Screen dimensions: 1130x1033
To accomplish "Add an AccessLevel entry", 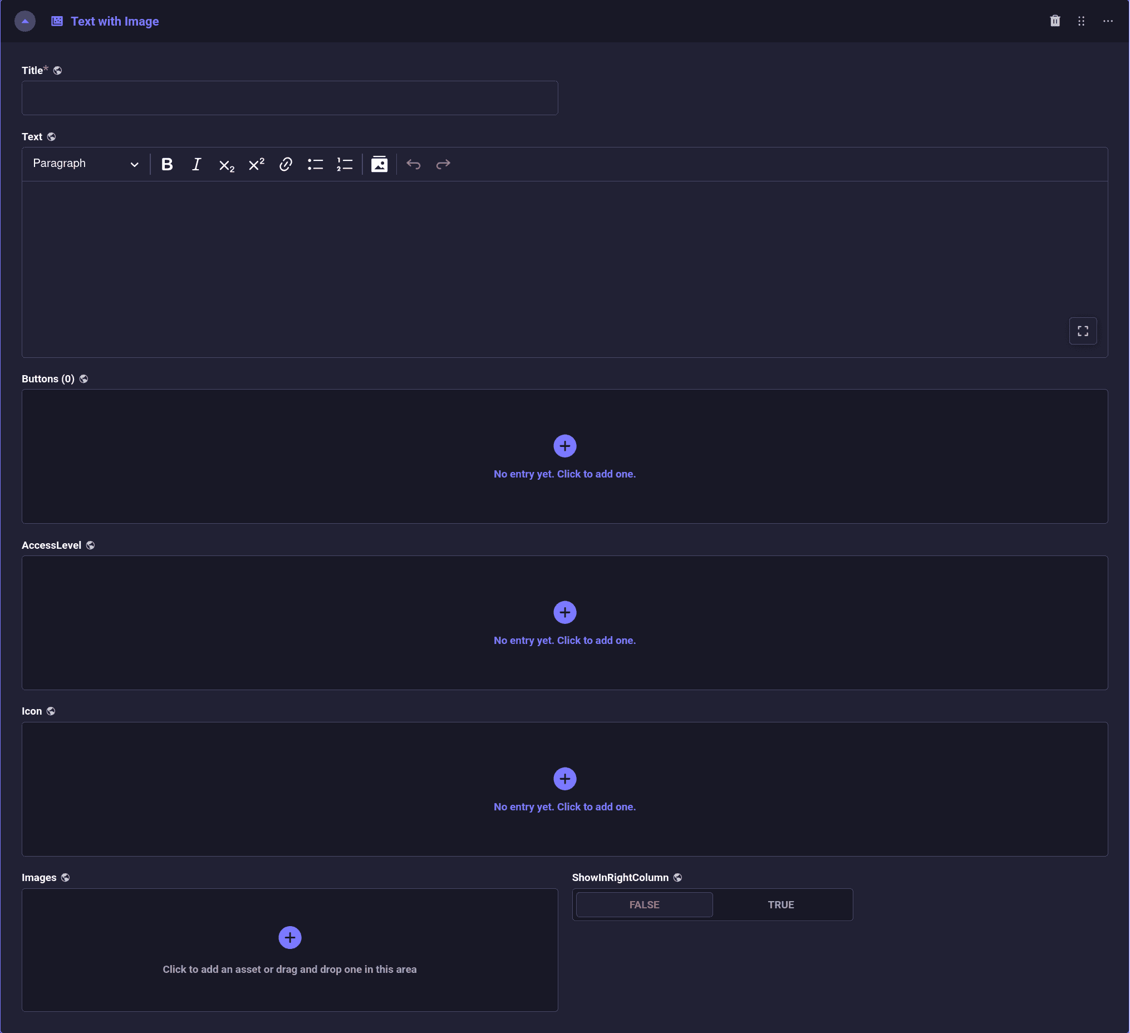I will coord(564,612).
